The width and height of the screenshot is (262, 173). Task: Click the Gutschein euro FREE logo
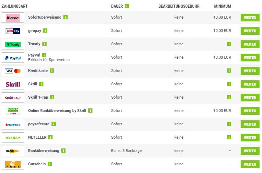click(x=13, y=164)
